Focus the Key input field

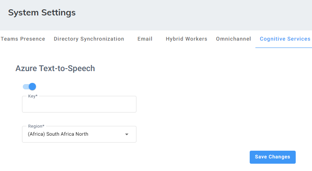click(79, 106)
